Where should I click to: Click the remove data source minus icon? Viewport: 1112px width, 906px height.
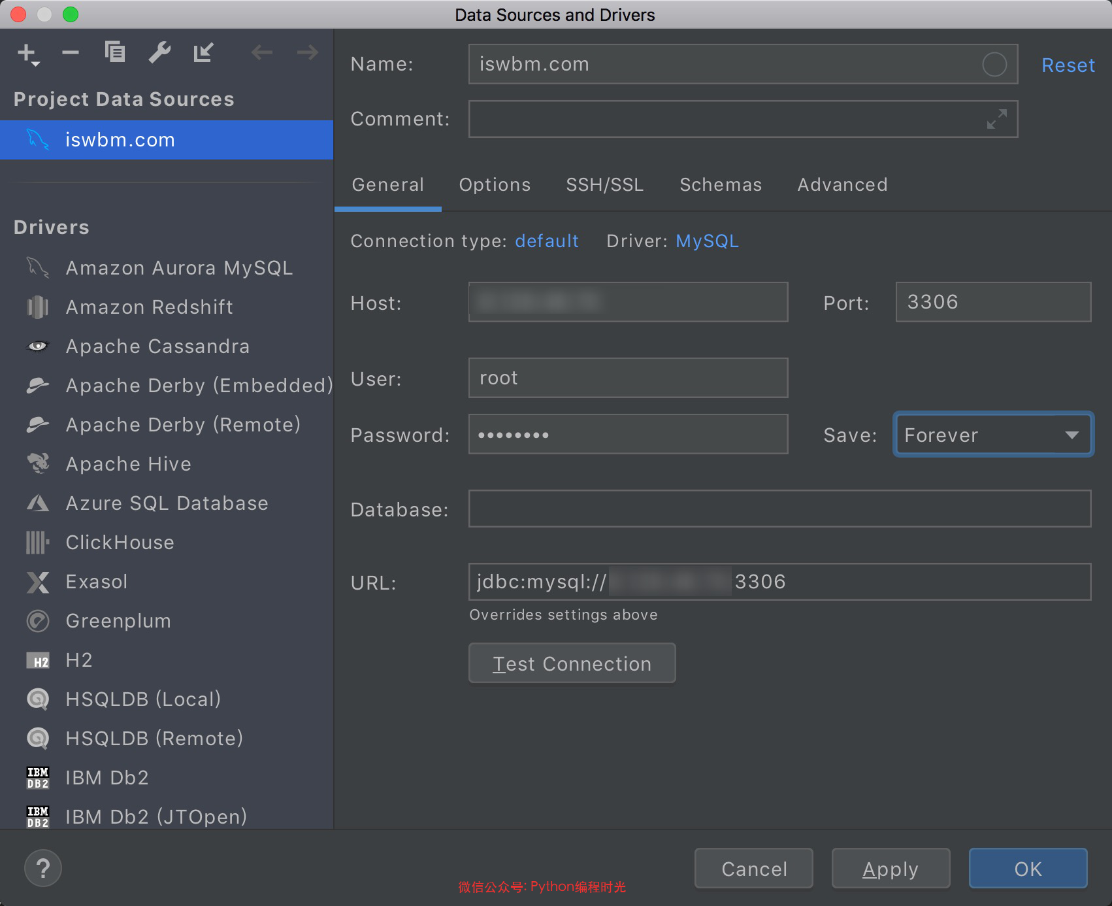coord(71,53)
